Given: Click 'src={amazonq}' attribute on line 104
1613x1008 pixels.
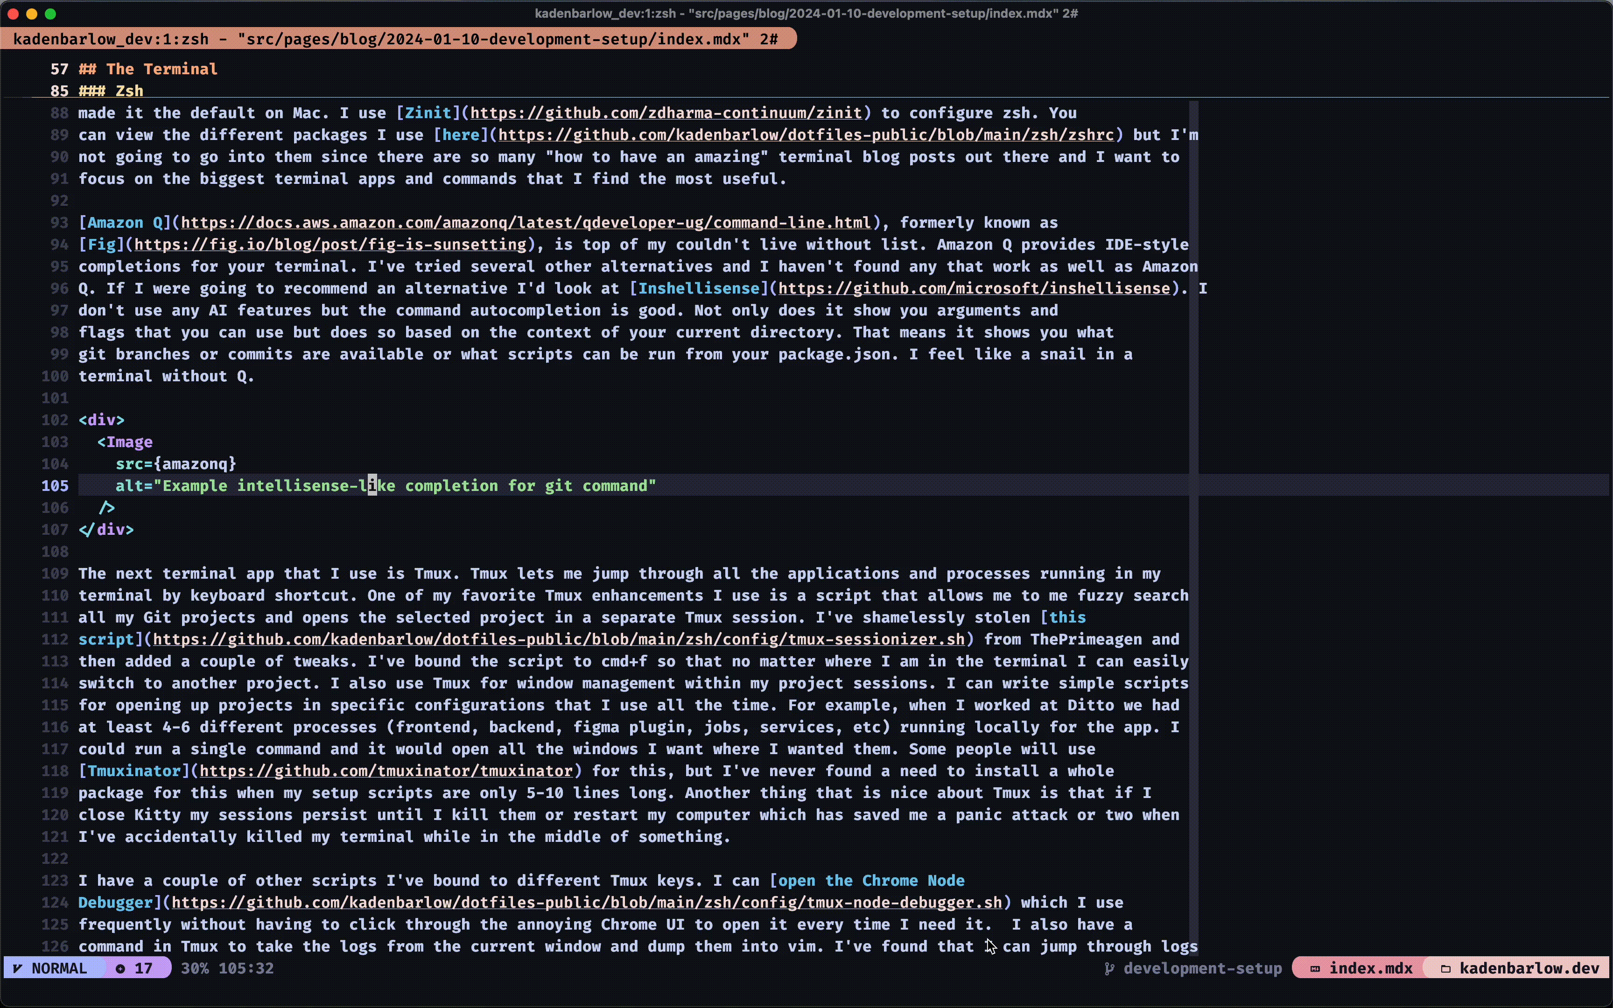Looking at the screenshot, I should [176, 464].
